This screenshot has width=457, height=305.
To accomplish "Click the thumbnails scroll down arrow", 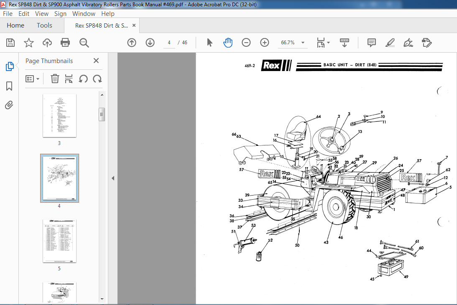I will click(102, 299).
